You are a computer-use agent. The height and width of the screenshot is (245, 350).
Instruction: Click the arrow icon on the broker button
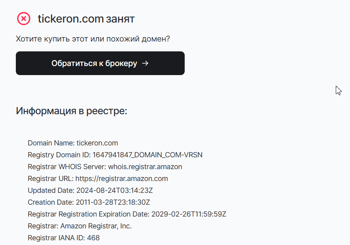[x=145, y=63]
